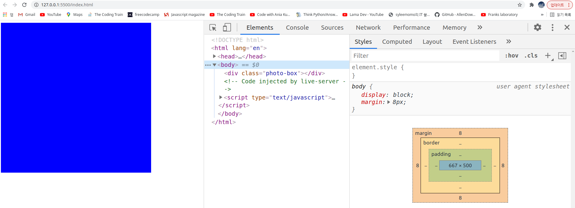Open the Extensions puzzle icon
The image size is (575, 208).
click(531, 5)
